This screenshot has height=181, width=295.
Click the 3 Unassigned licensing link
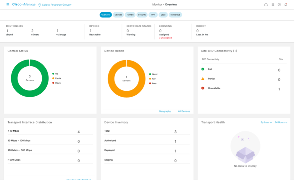(x=166, y=38)
